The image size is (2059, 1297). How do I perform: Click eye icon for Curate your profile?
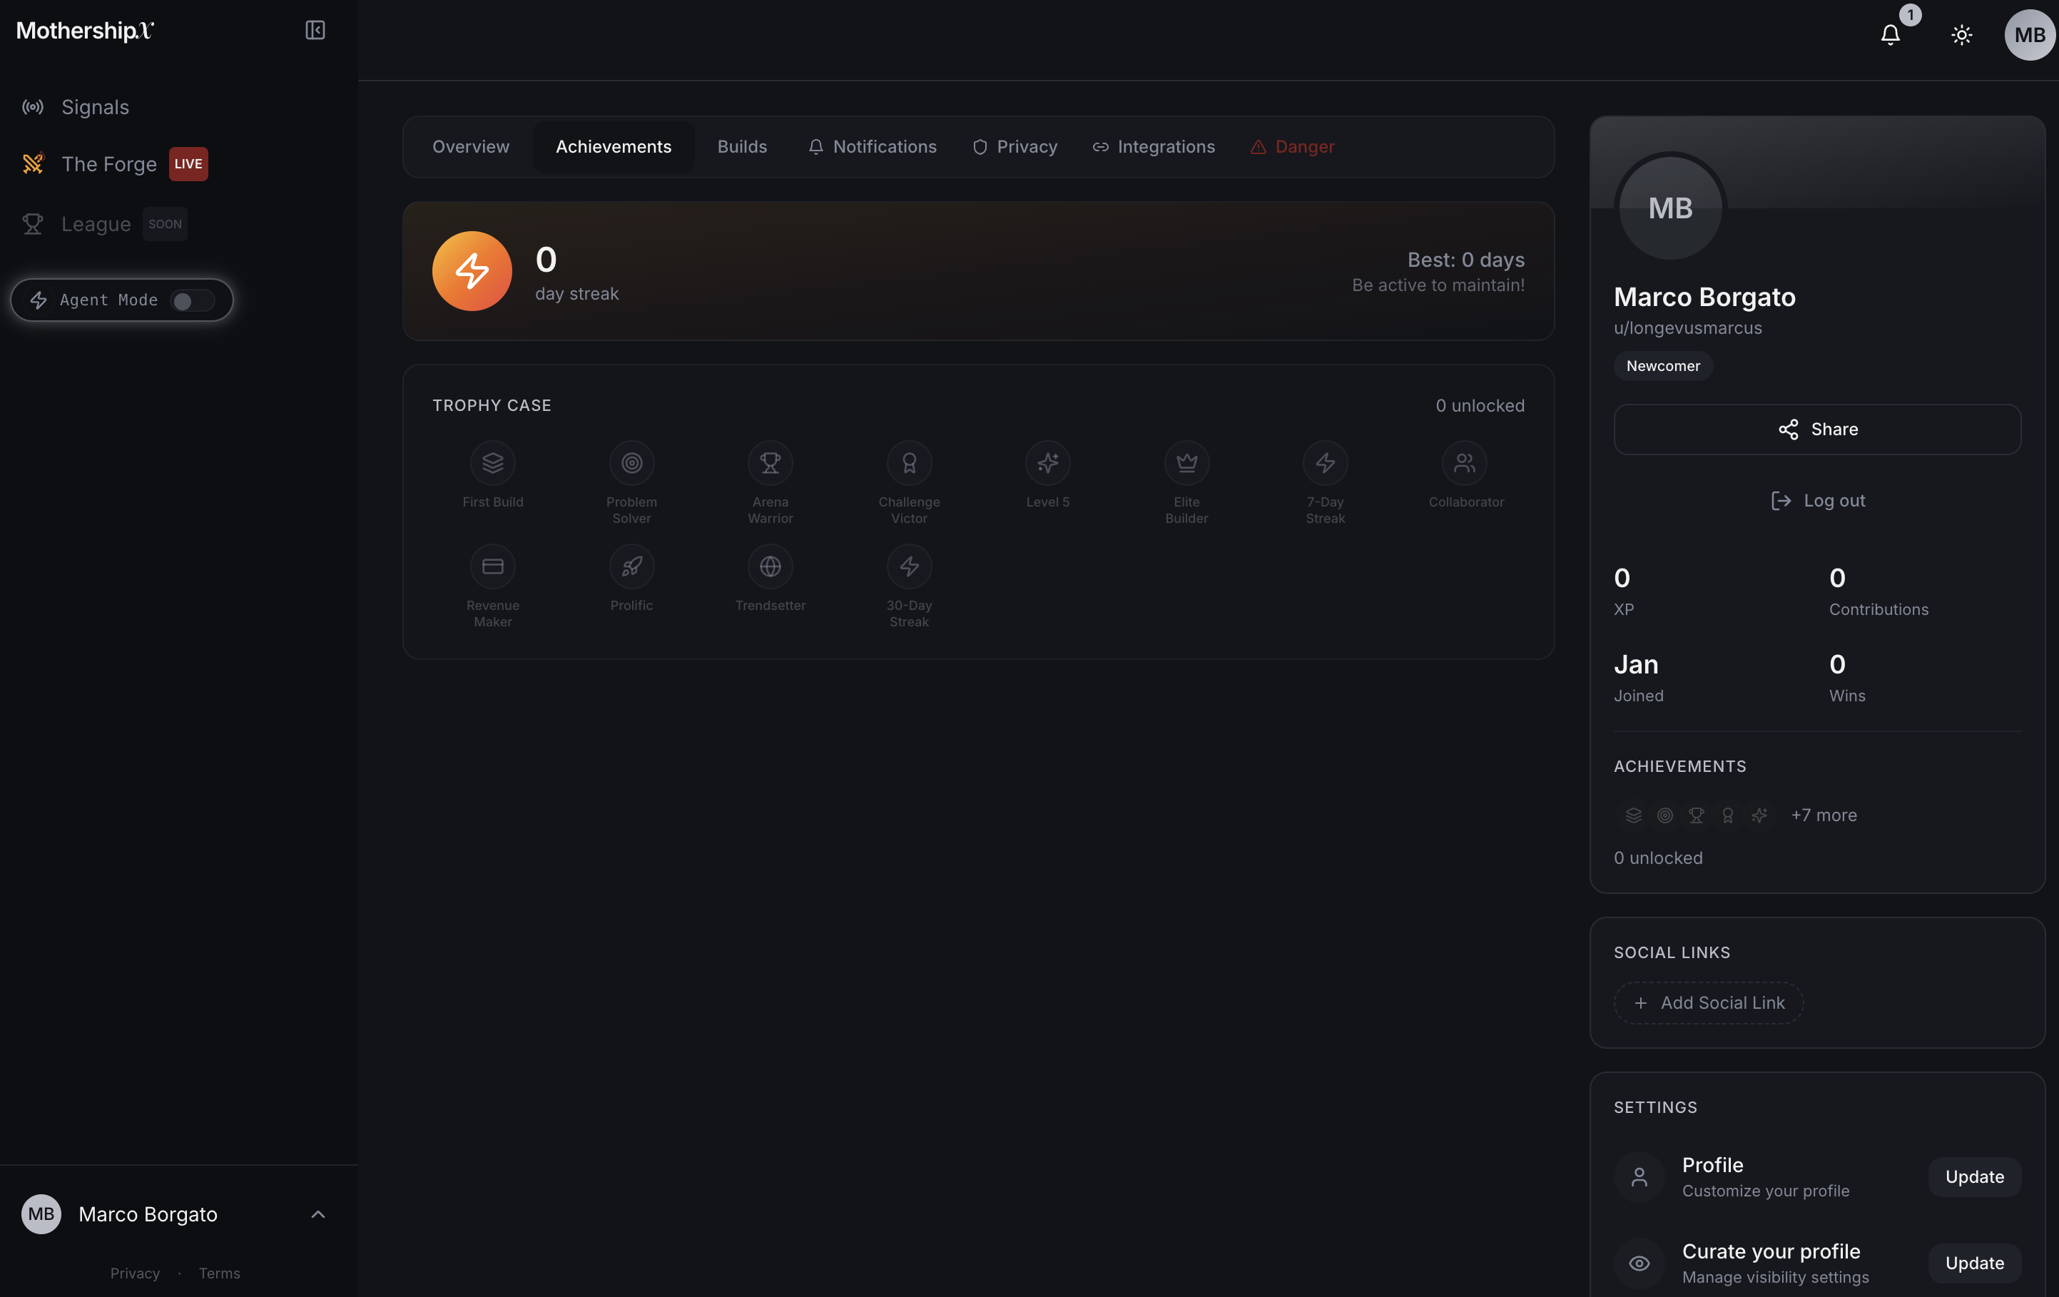point(1638,1263)
